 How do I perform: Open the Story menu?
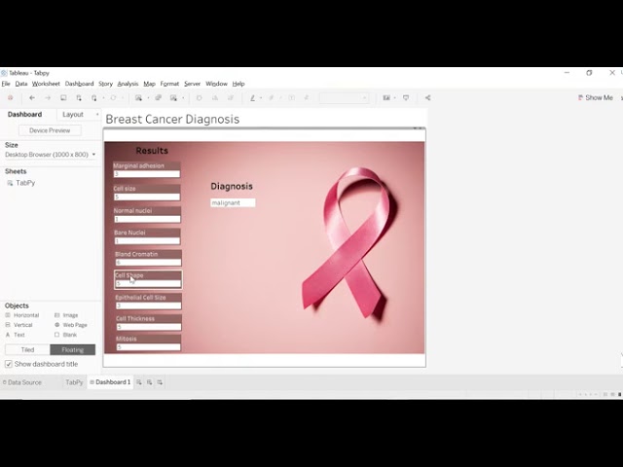pos(106,84)
